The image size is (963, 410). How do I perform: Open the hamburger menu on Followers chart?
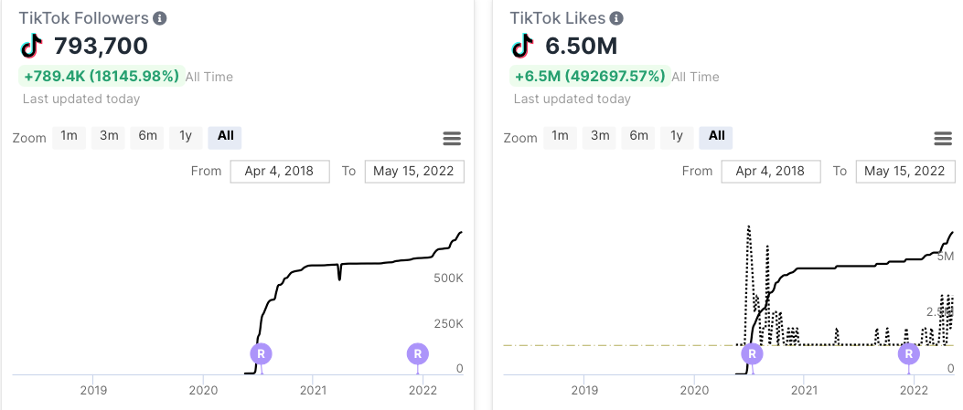click(x=452, y=138)
